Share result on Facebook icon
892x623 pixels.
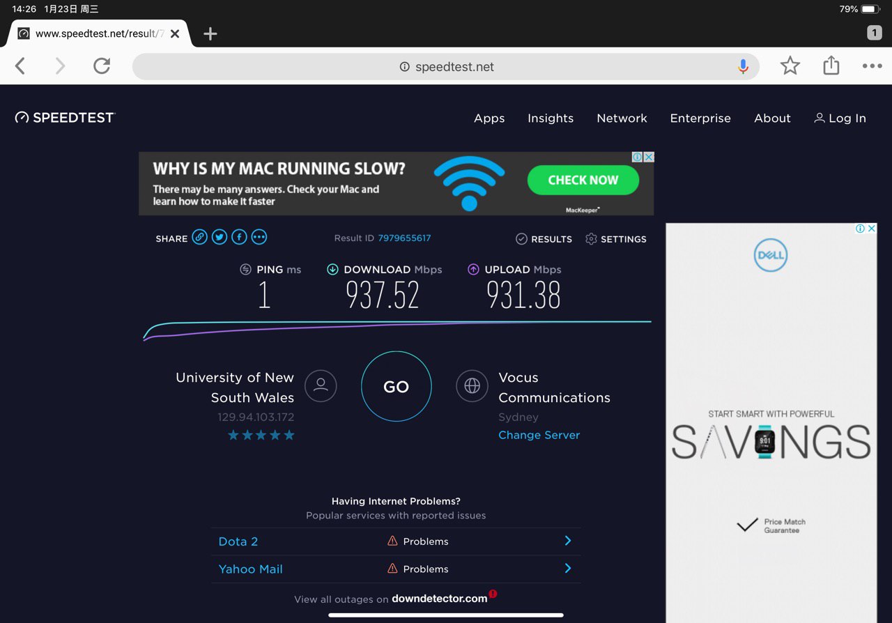pos(239,237)
